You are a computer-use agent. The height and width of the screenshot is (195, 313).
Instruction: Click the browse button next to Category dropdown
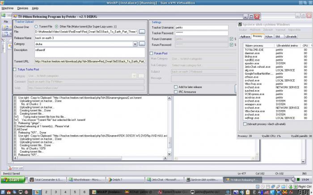point(142,44)
